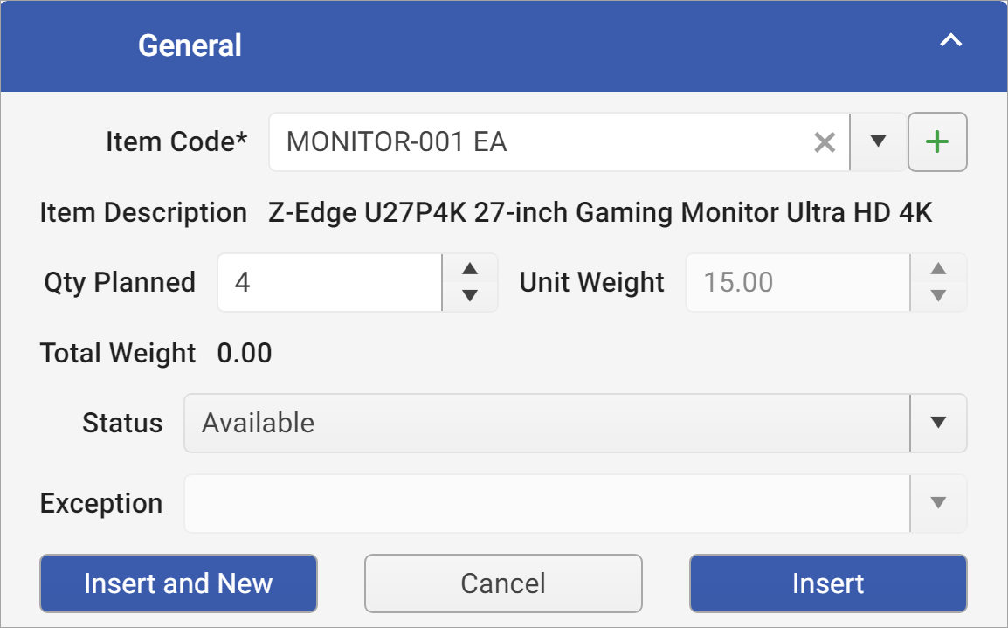This screenshot has width=1008, height=628.
Task: Open the Exception dropdown
Action: coord(938,503)
